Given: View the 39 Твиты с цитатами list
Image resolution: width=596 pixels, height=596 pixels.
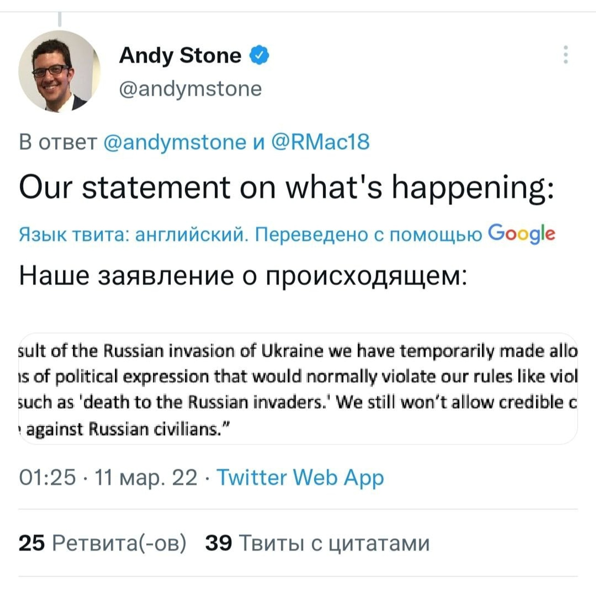Looking at the screenshot, I should [317, 543].
